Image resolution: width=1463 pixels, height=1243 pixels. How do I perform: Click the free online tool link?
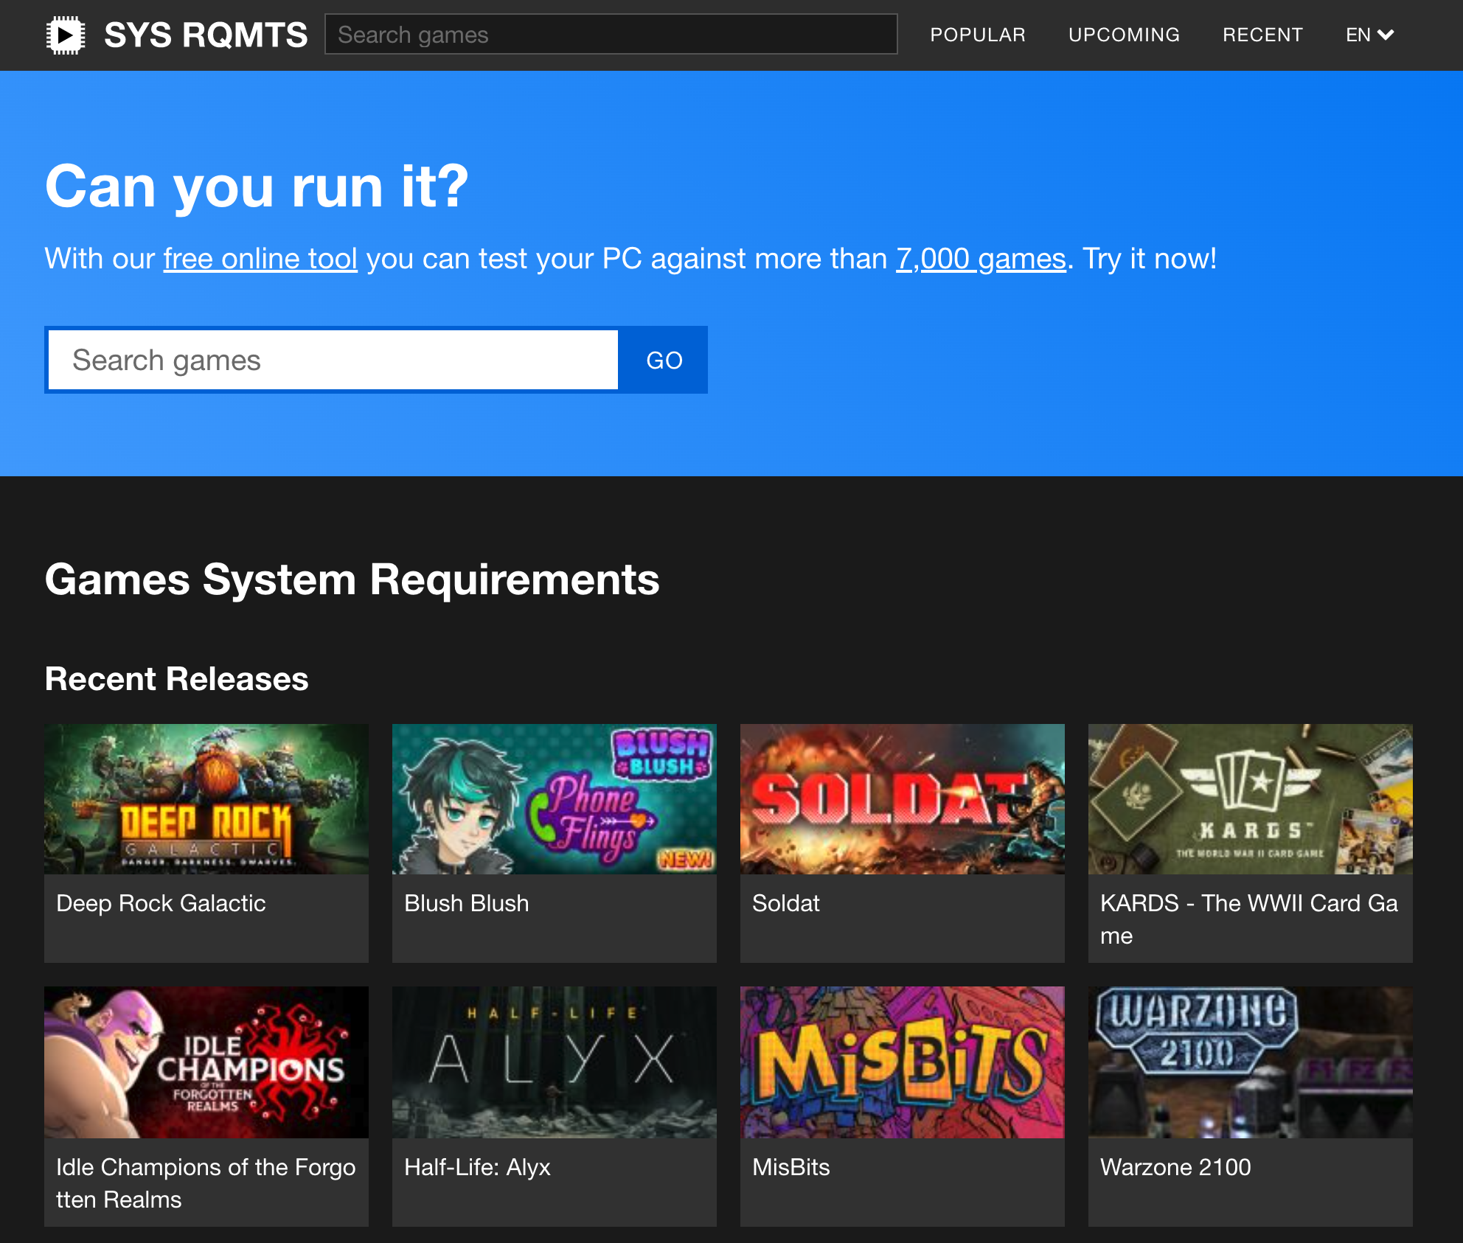pyautogui.click(x=260, y=259)
